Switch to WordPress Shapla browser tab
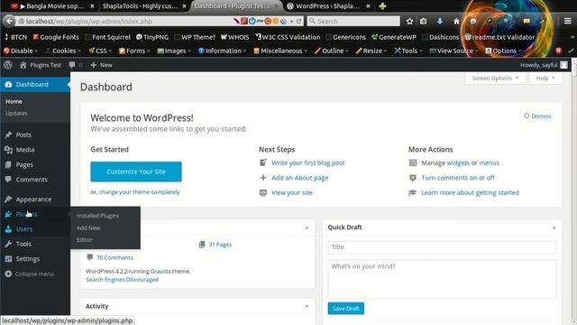The height and width of the screenshot is (325, 577). click(x=328, y=6)
